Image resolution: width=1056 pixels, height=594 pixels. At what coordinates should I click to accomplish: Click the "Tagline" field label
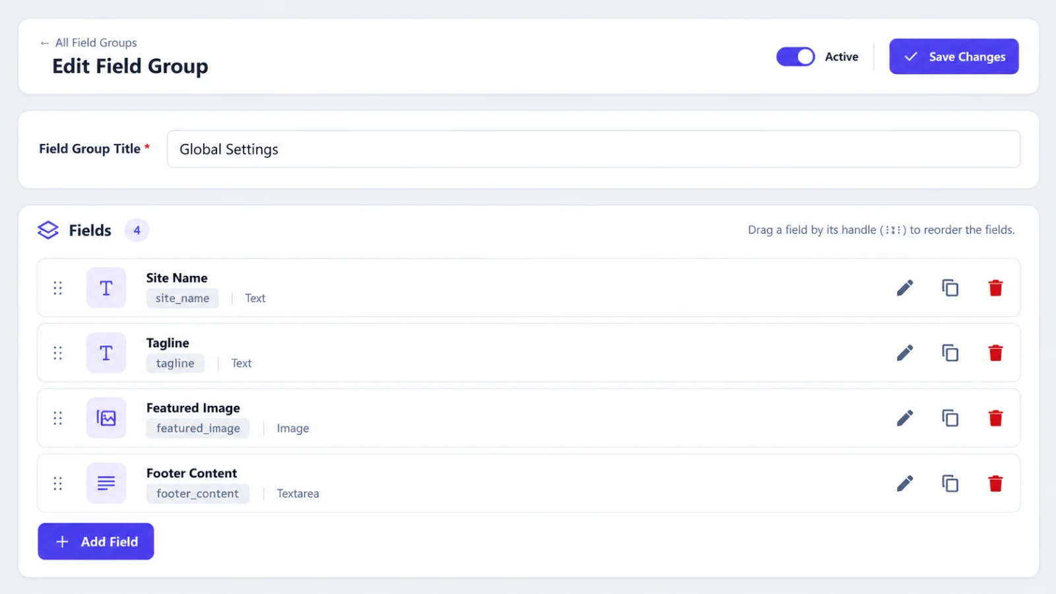(168, 343)
